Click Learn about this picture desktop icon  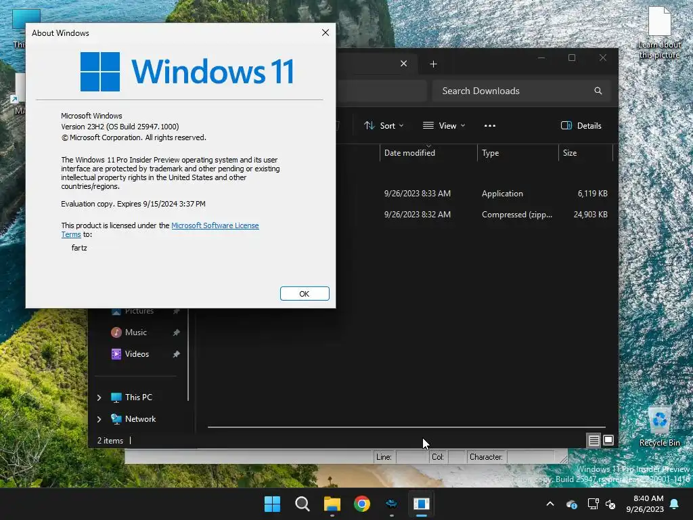(x=659, y=33)
